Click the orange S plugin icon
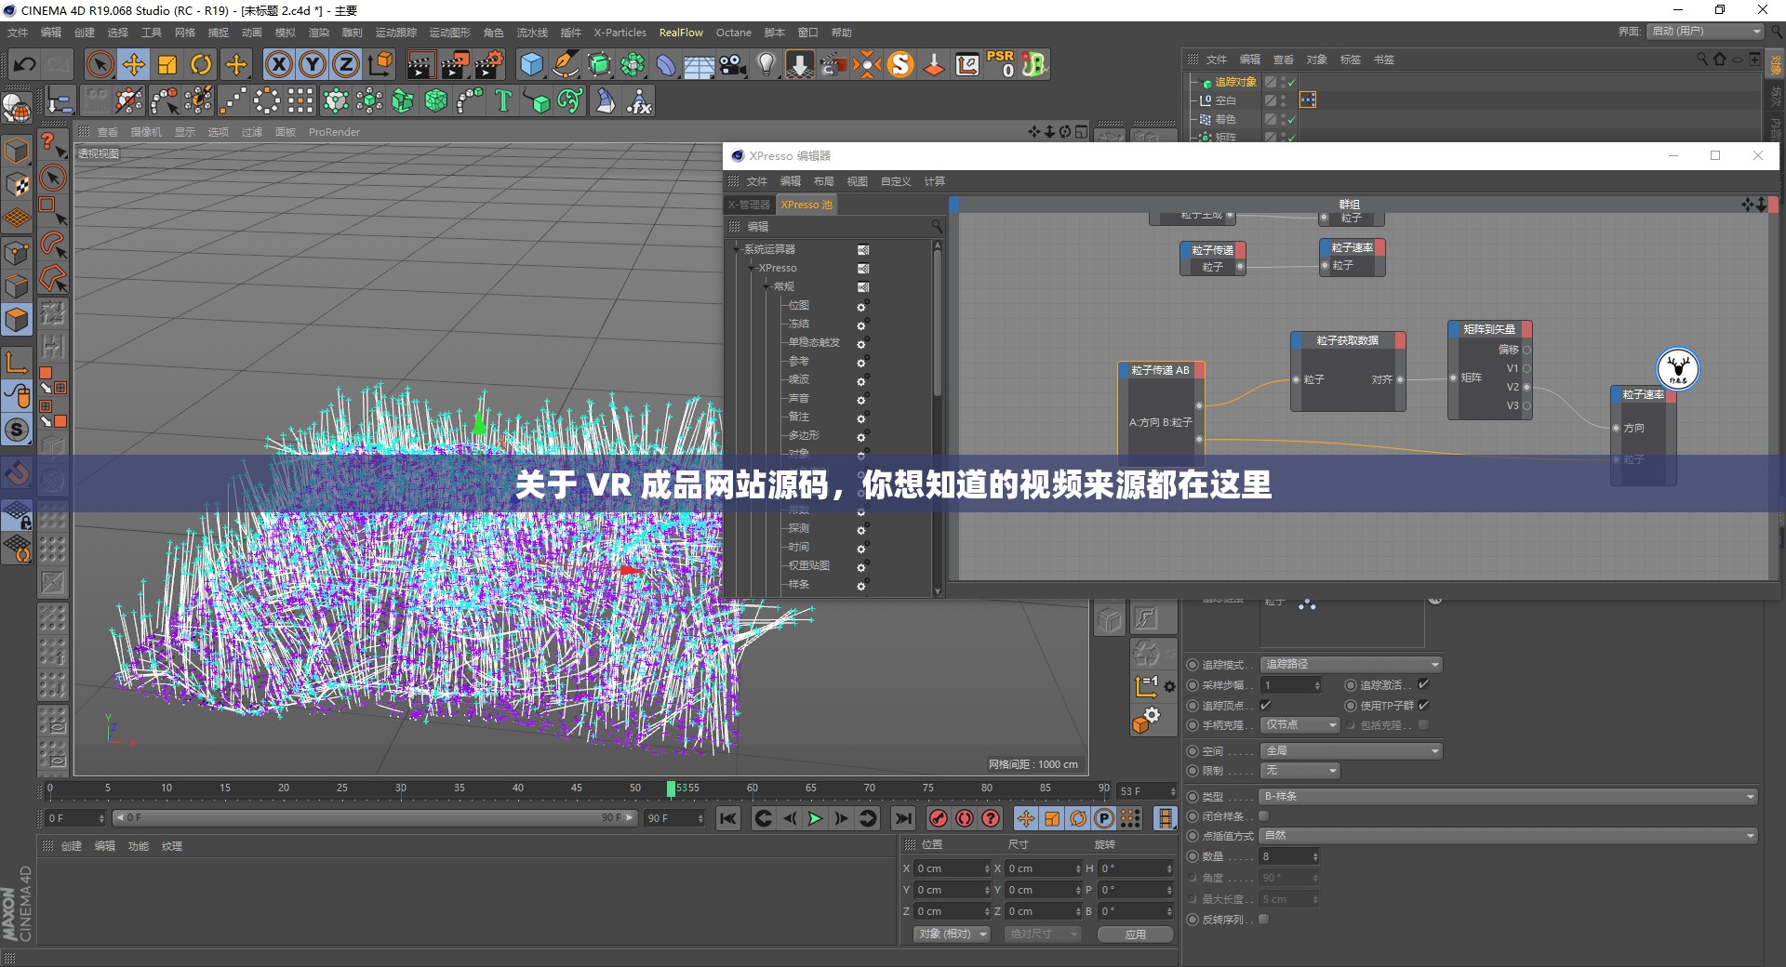The width and height of the screenshot is (1786, 967). pos(900,64)
